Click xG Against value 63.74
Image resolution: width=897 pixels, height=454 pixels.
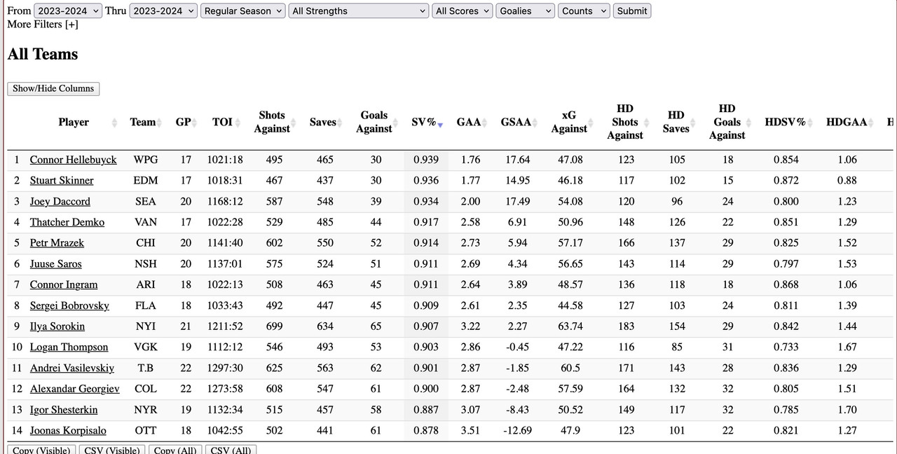pyautogui.click(x=570, y=326)
